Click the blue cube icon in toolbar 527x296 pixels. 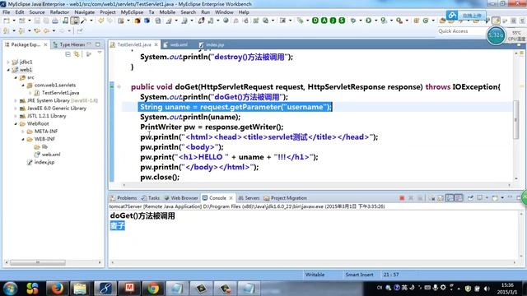tap(147, 21)
